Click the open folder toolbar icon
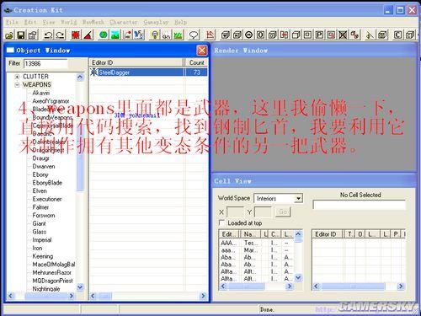The width and height of the screenshot is (421, 316). click(x=9, y=35)
